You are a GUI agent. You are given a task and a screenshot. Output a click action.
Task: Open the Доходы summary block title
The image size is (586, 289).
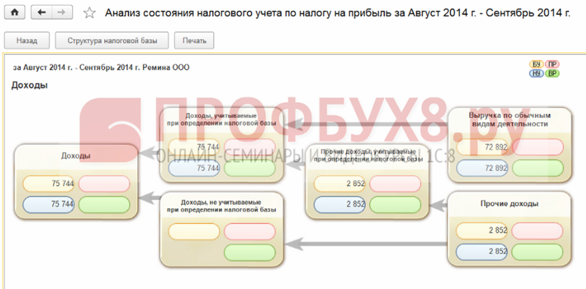(76, 156)
